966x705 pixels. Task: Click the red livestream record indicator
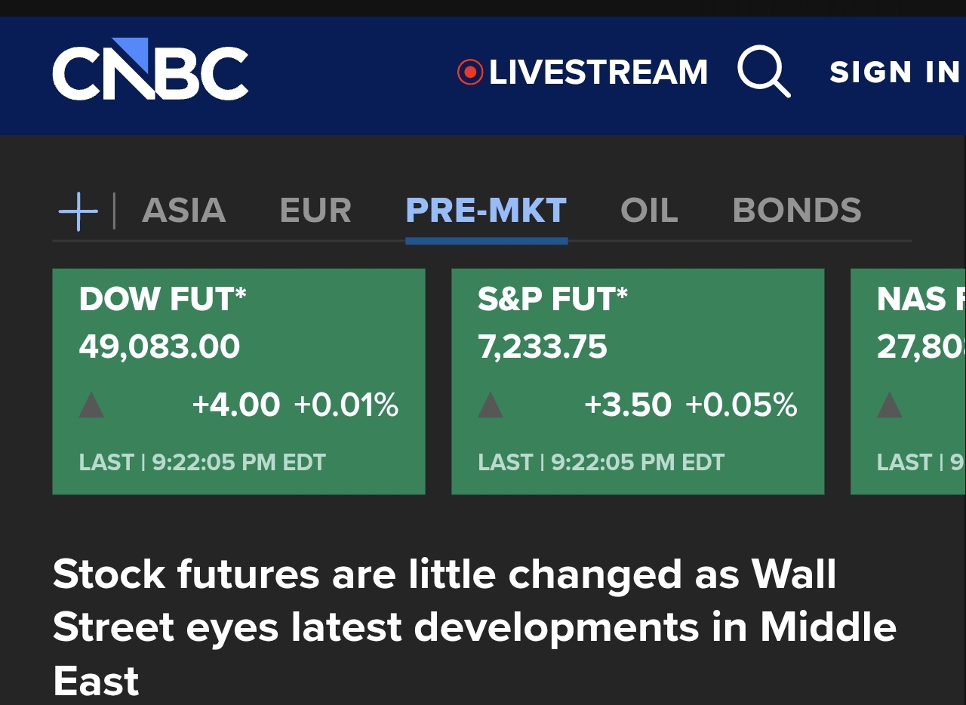[x=469, y=72]
